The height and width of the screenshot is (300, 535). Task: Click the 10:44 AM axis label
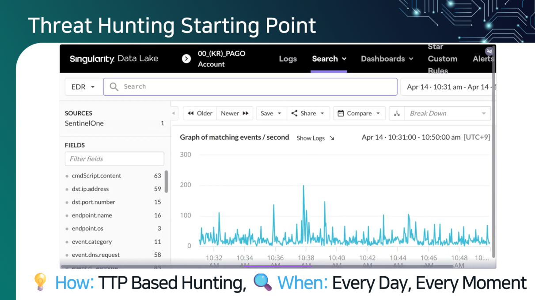pyautogui.click(x=398, y=261)
